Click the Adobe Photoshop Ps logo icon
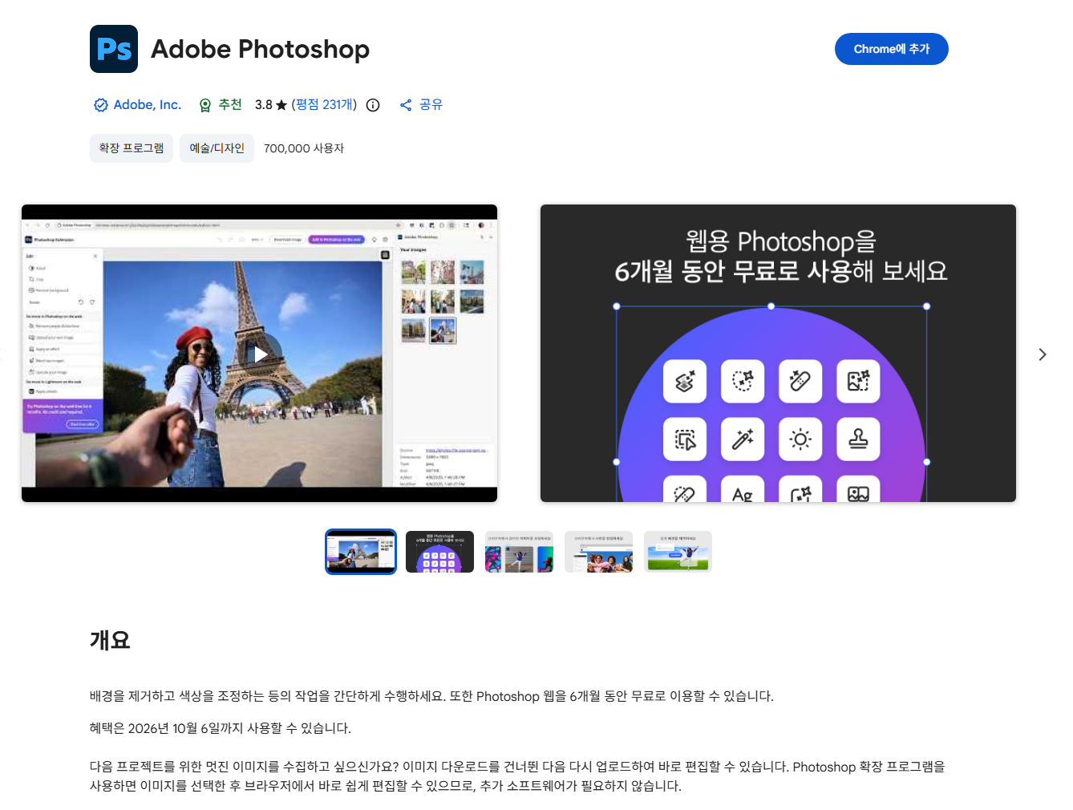This screenshot has width=1073, height=810. pos(113,49)
